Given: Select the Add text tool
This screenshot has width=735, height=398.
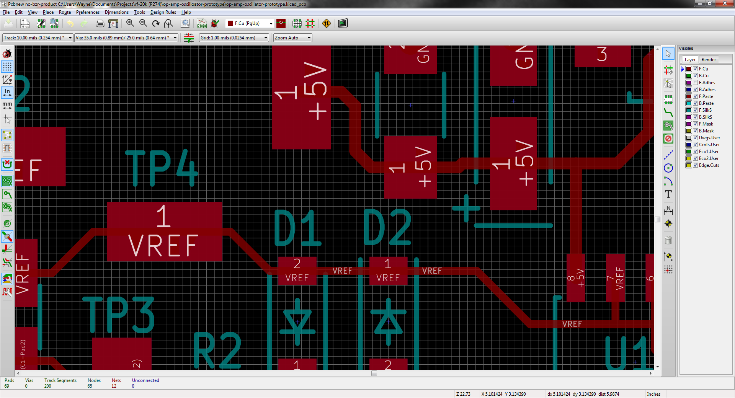Looking at the screenshot, I should (668, 194).
